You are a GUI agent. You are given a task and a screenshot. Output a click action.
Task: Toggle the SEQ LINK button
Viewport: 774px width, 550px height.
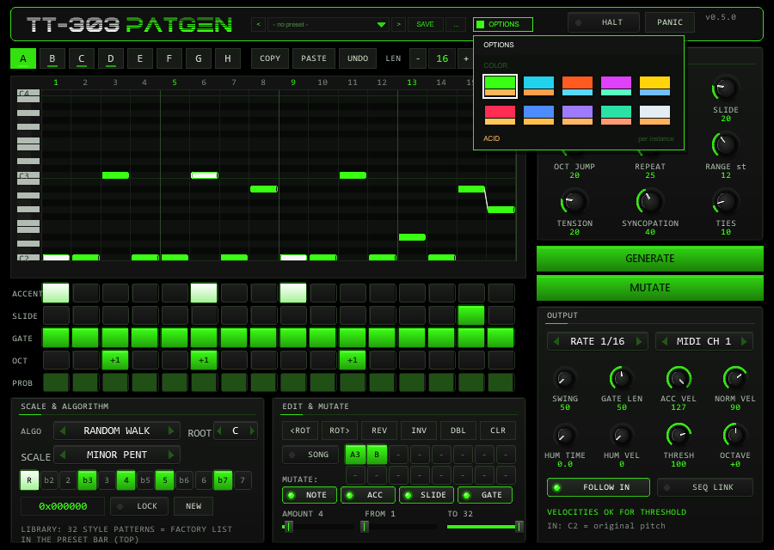tap(705, 487)
